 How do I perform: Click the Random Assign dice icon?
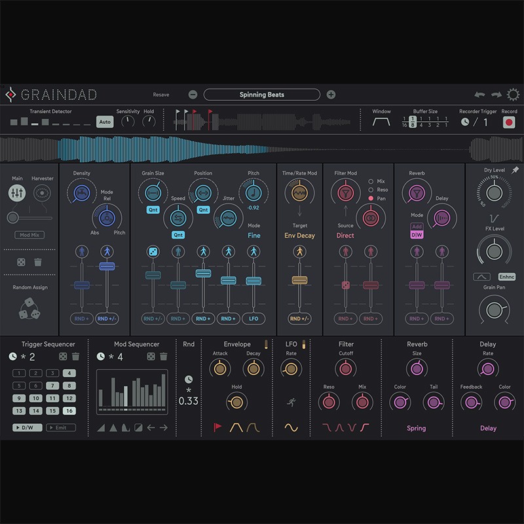[29, 309]
